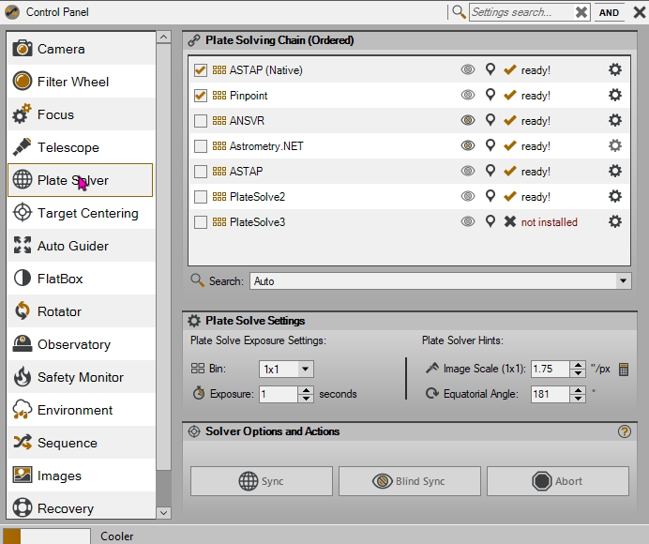Click the Image Scale input field
Viewport: 649px width, 544px height.
[x=551, y=369]
